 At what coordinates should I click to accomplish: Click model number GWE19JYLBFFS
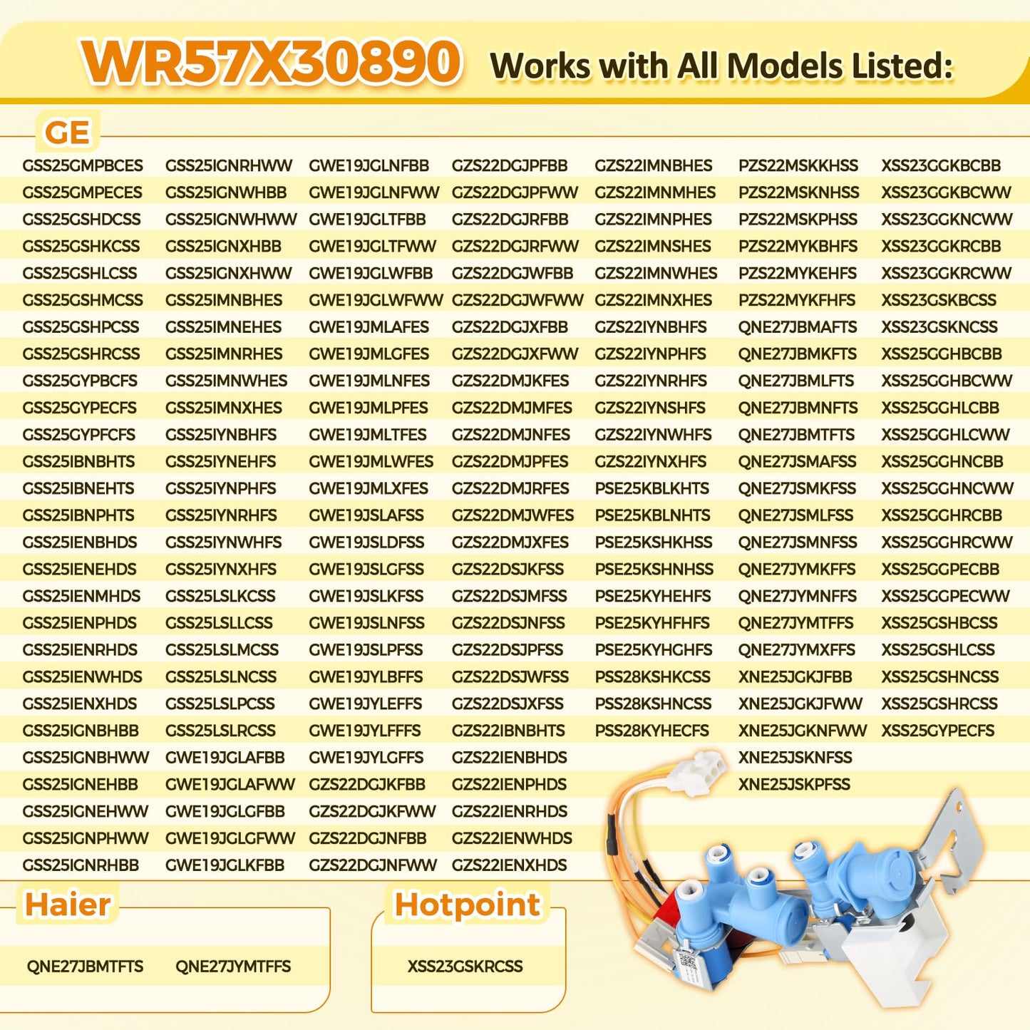pyautogui.click(x=366, y=676)
